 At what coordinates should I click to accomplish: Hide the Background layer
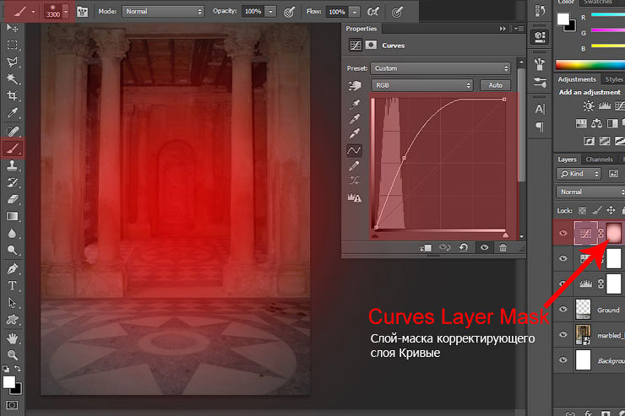(x=563, y=360)
